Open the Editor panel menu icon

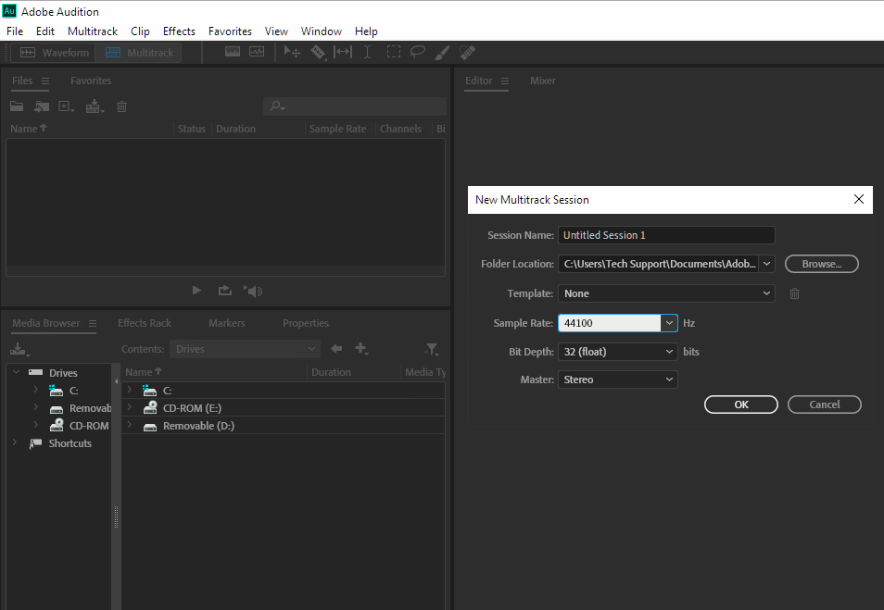coord(505,81)
